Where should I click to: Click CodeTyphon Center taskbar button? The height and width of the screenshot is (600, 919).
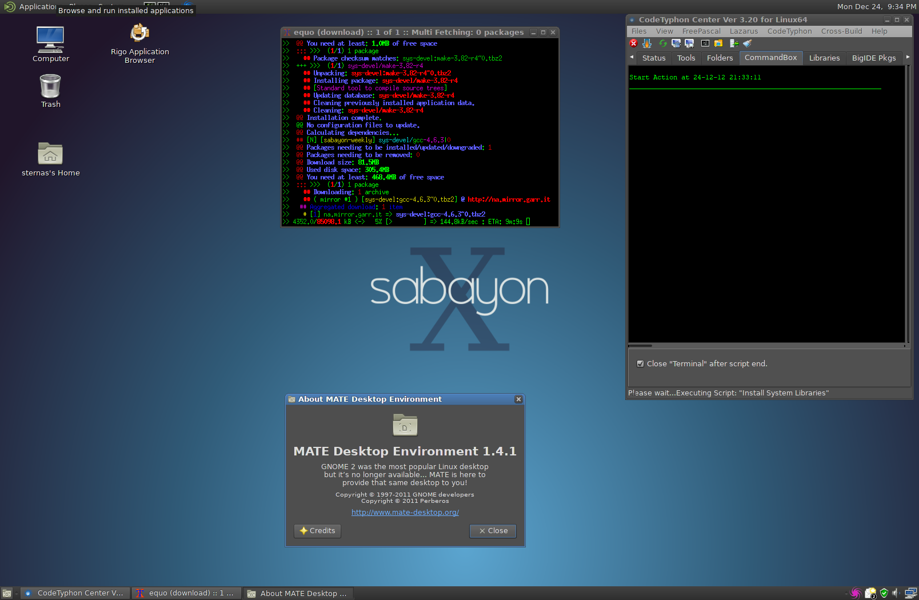75,593
